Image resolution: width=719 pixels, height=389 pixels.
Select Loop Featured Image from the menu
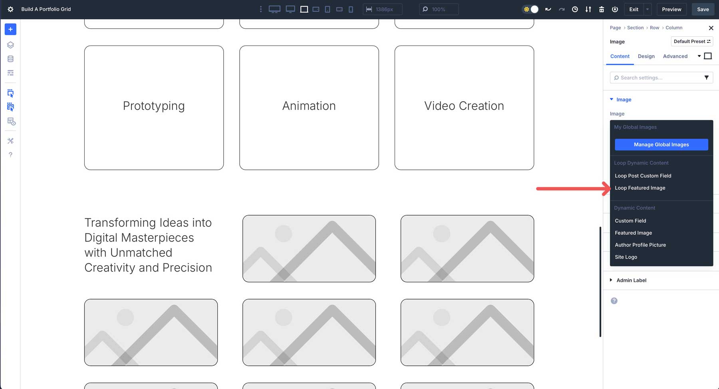(640, 188)
